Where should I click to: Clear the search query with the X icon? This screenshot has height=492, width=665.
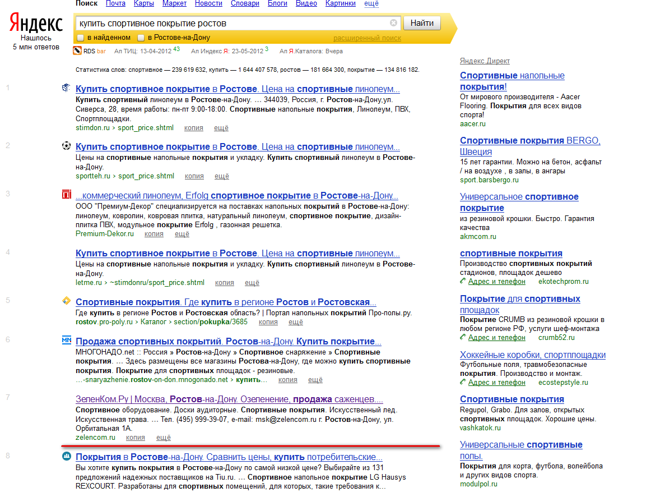(x=393, y=23)
